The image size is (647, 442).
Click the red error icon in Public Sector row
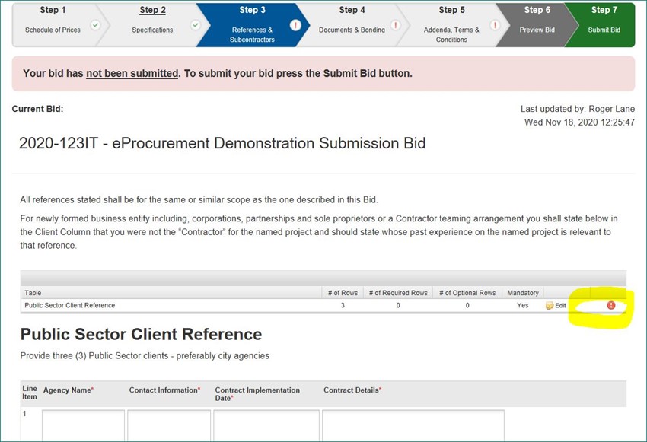click(611, 305)
